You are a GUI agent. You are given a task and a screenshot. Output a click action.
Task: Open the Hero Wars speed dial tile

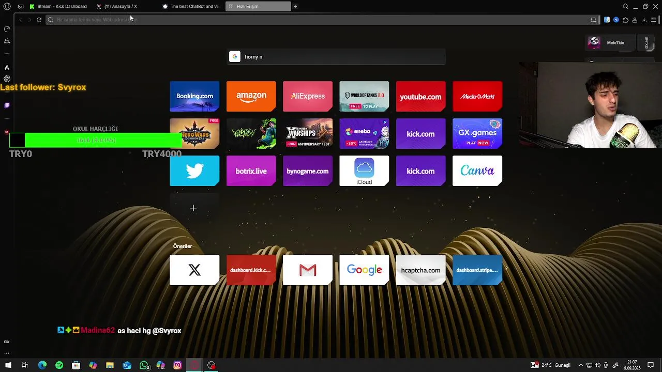tap(194, 133)
